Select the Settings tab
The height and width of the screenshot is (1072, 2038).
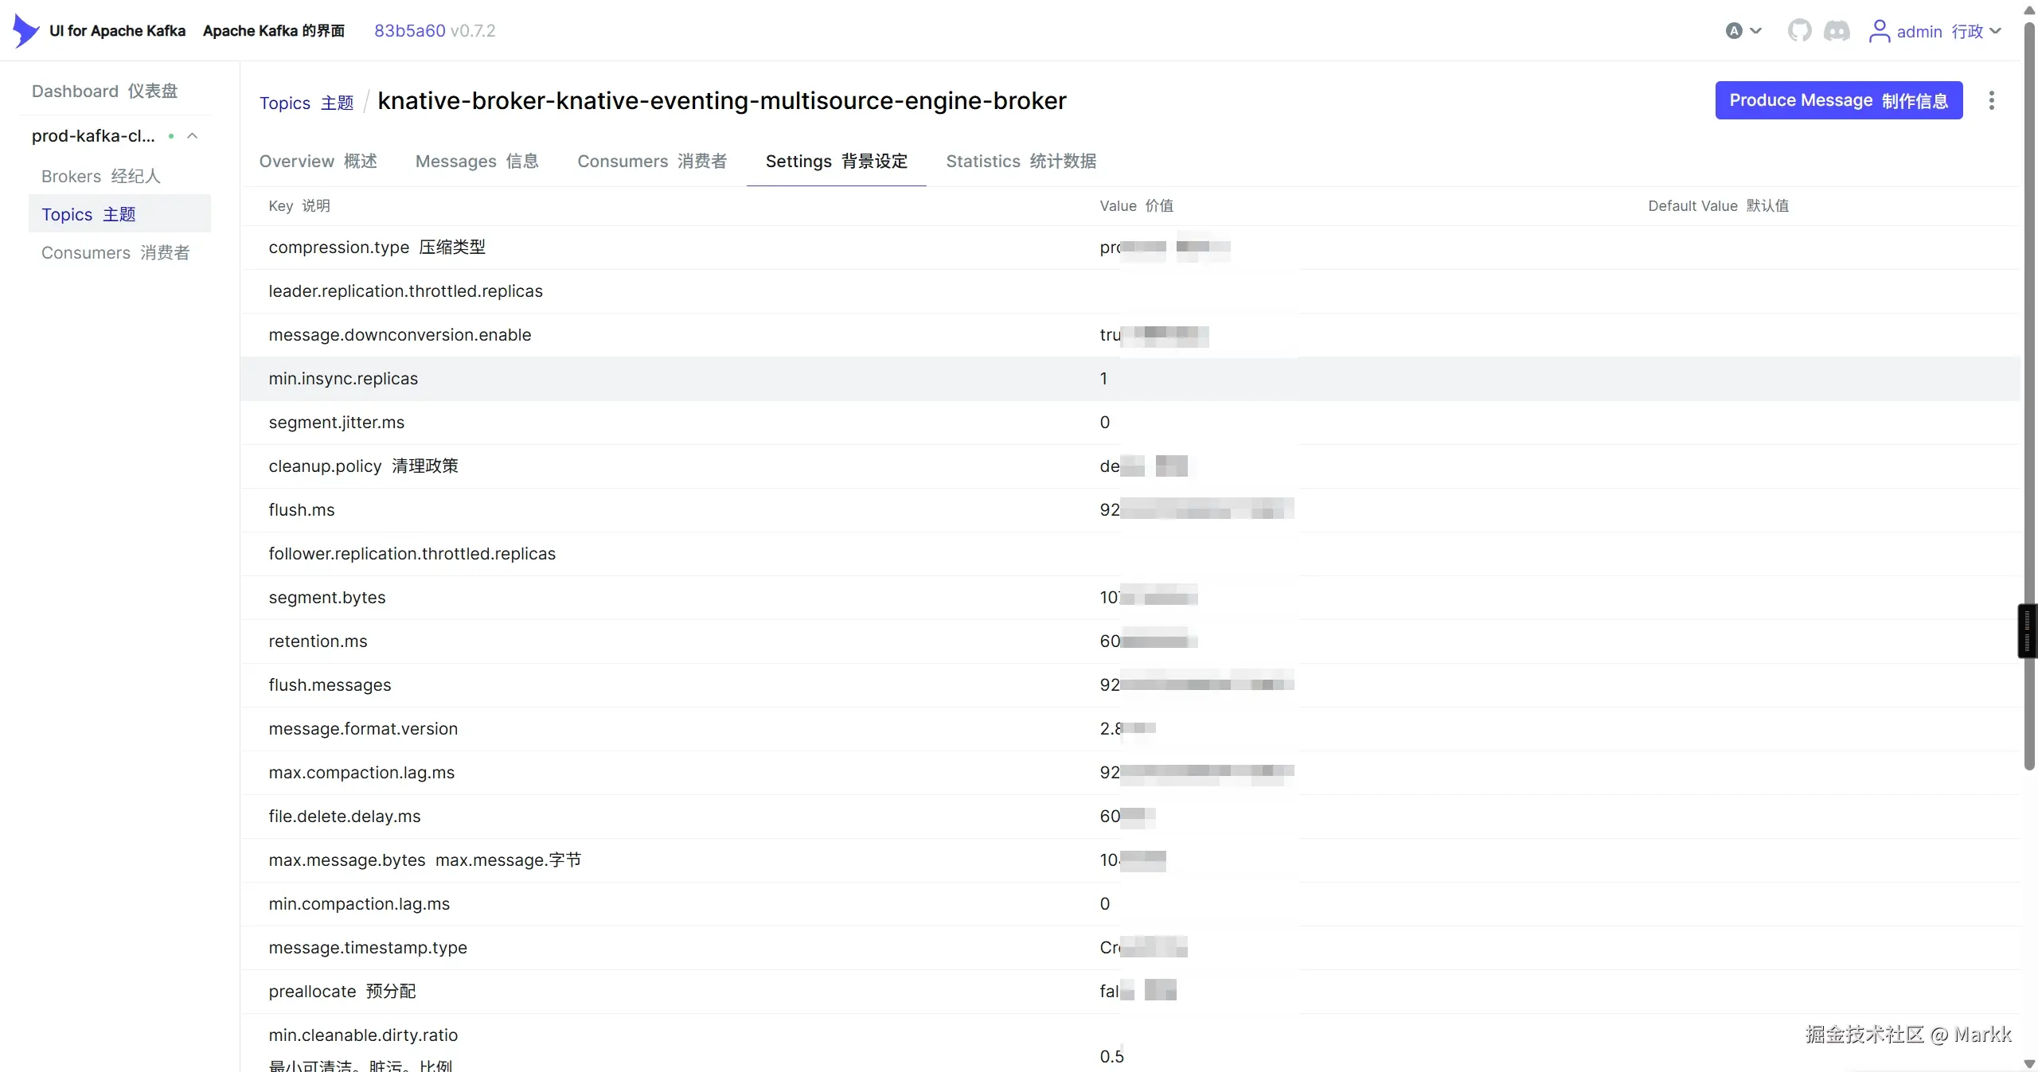click(836, 162)
